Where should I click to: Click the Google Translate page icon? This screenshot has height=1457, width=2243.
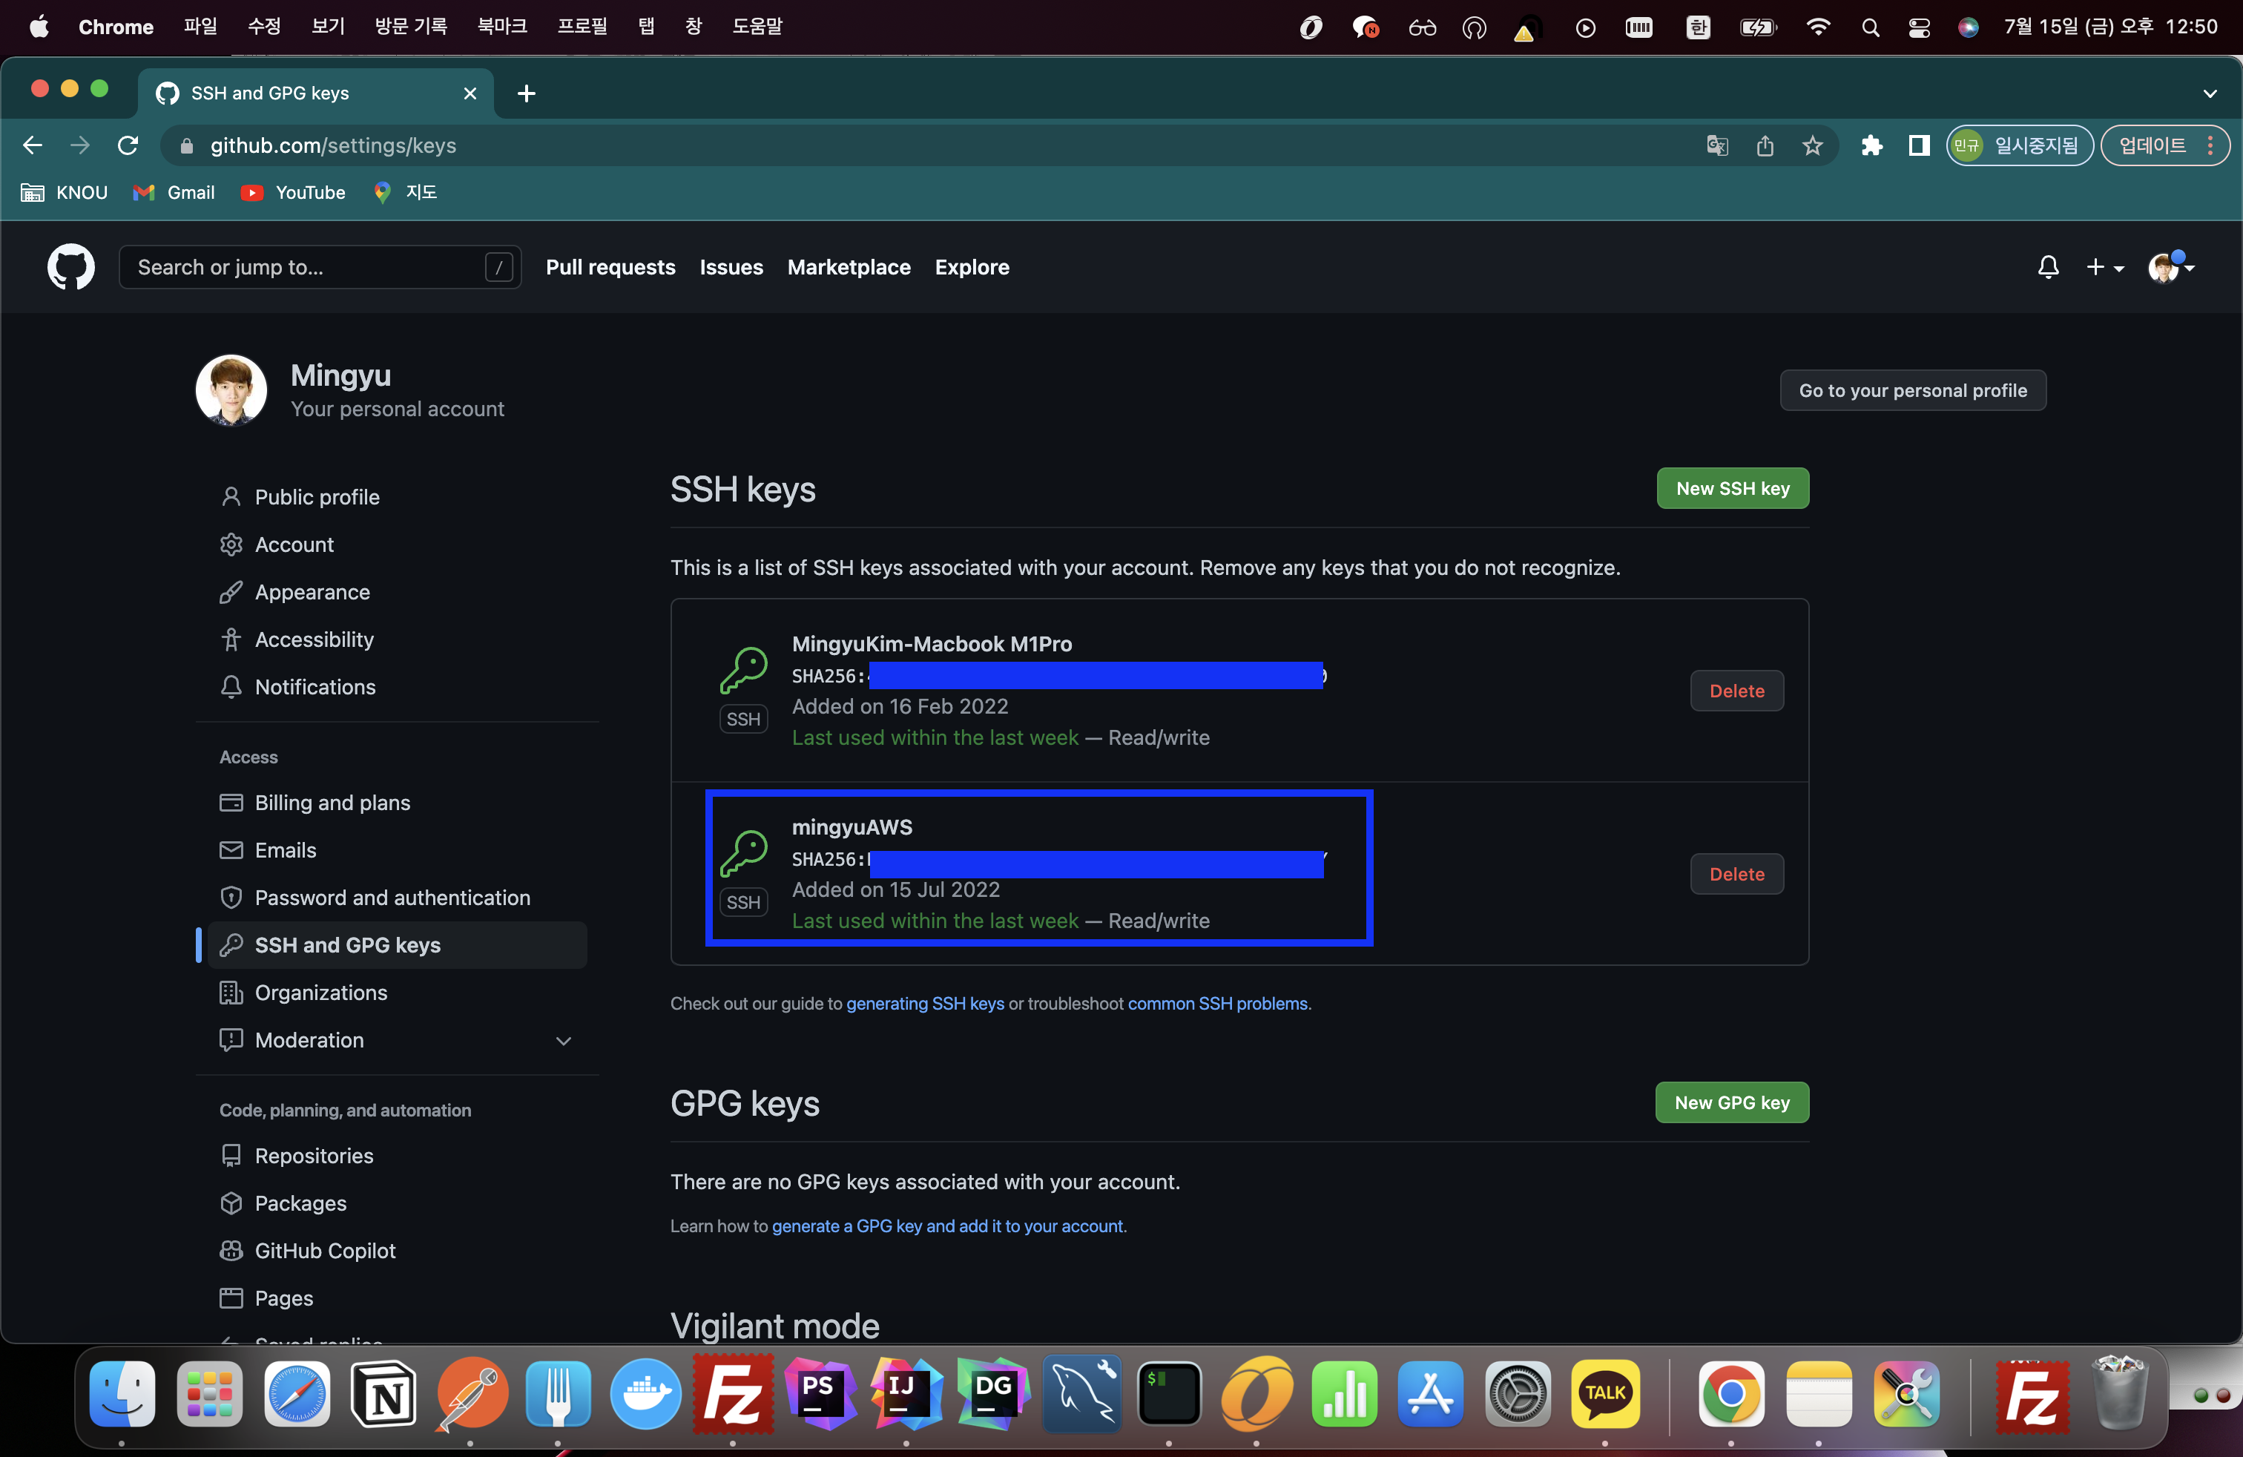pyautogui.click(x=1717, y=146)
